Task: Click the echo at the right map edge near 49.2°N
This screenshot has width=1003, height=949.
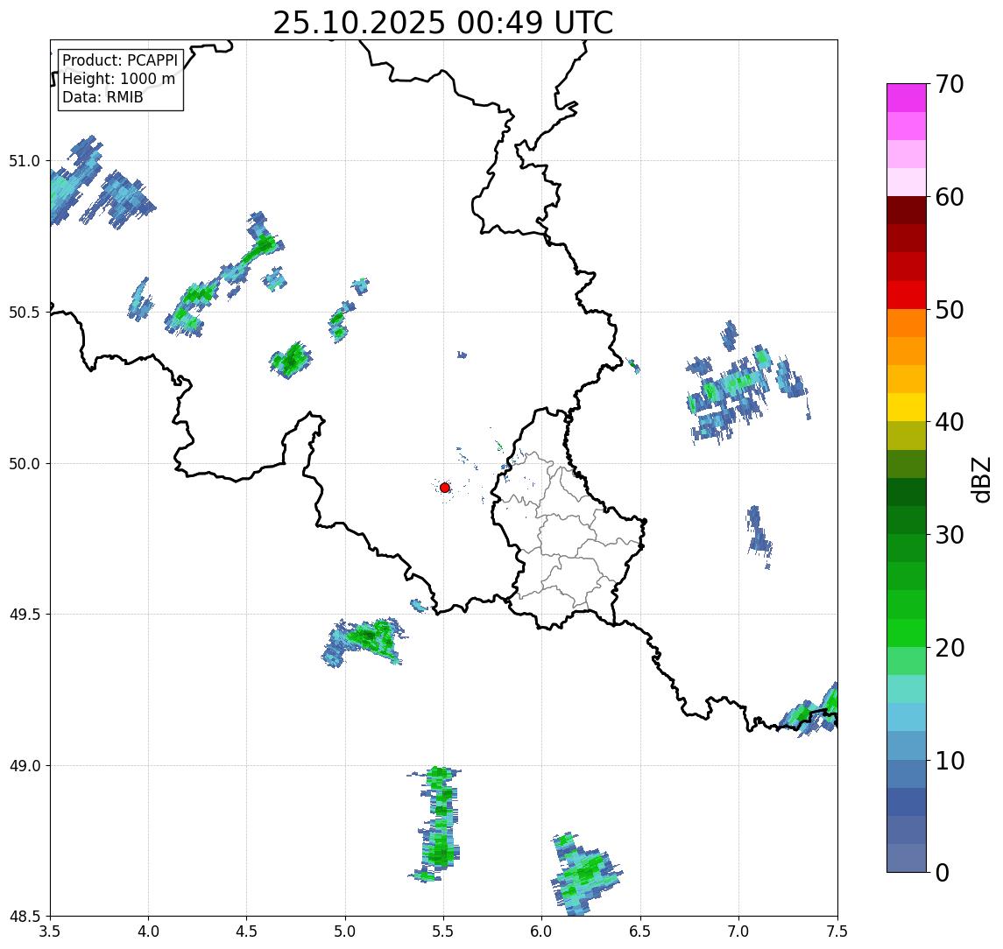Action: pyautogui.click(x=809, y=711)
